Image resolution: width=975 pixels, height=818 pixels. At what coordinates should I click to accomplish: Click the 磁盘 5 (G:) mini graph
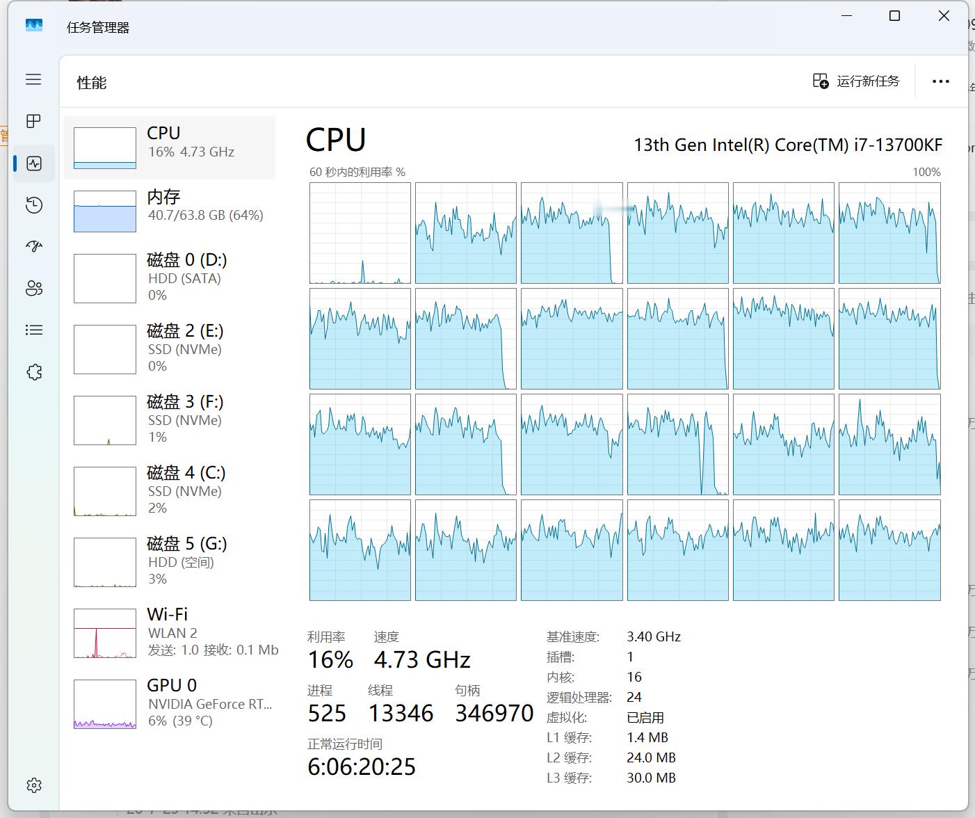tap(105, 563)
